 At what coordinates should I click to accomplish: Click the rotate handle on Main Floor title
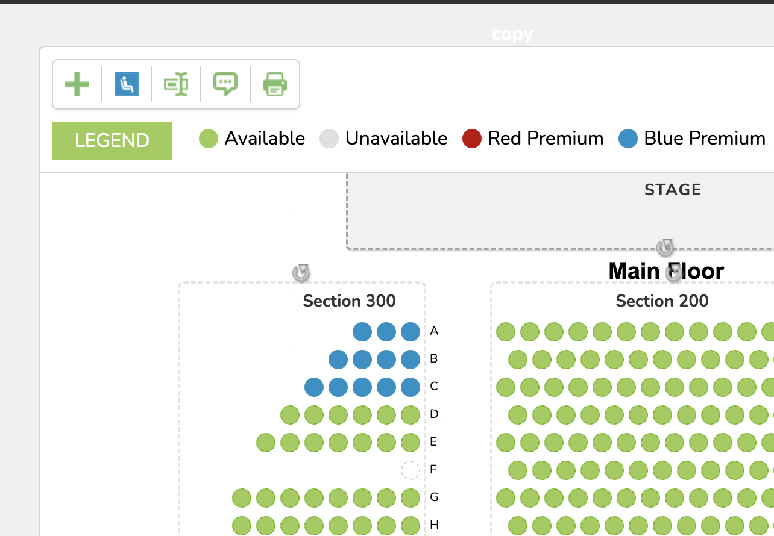click(673, 273)
